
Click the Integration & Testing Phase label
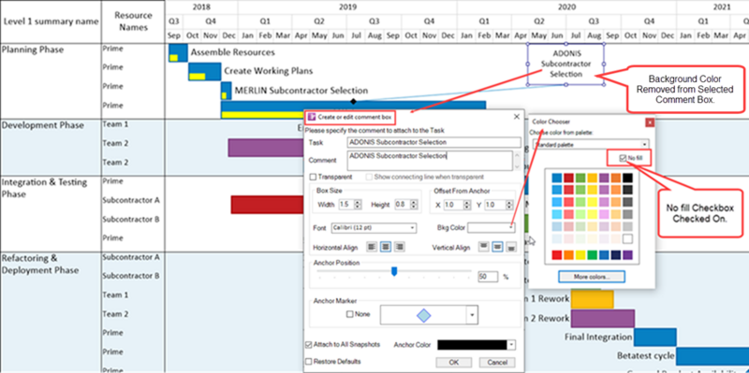pos(44,188)
